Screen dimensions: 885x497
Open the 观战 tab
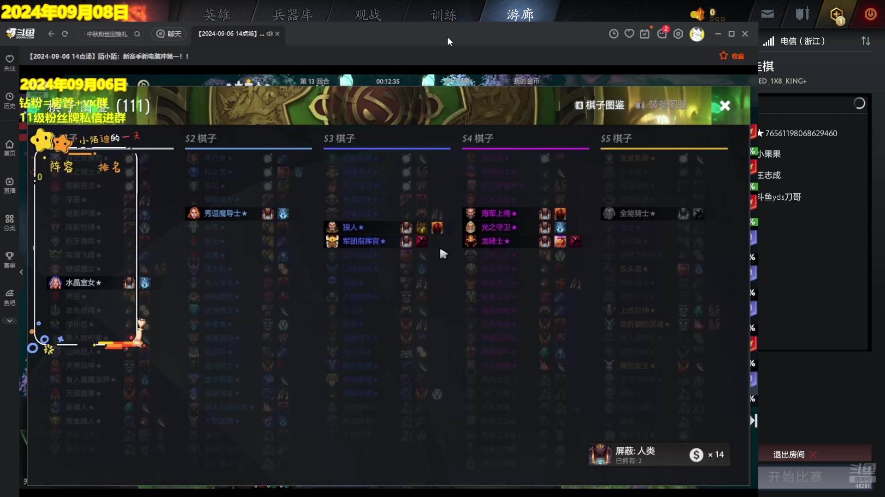[x=368, y=15]
